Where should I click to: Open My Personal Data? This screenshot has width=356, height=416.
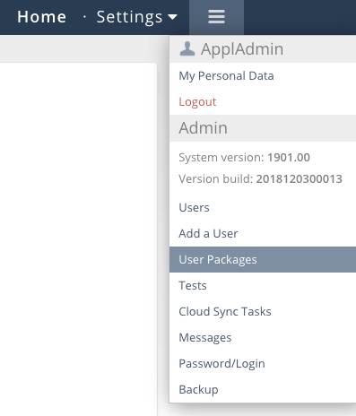[226, 76]
